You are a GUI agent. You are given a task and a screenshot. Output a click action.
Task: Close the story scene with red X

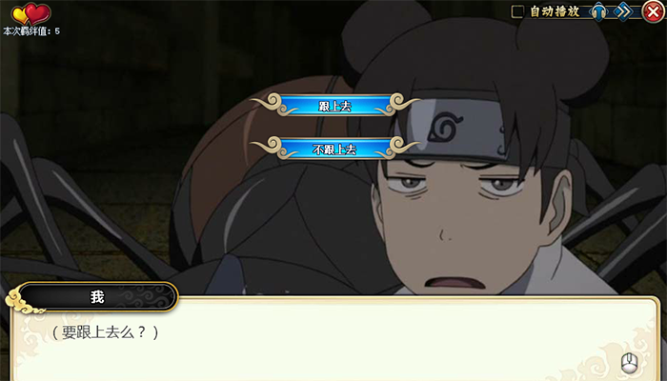point(653,11)
